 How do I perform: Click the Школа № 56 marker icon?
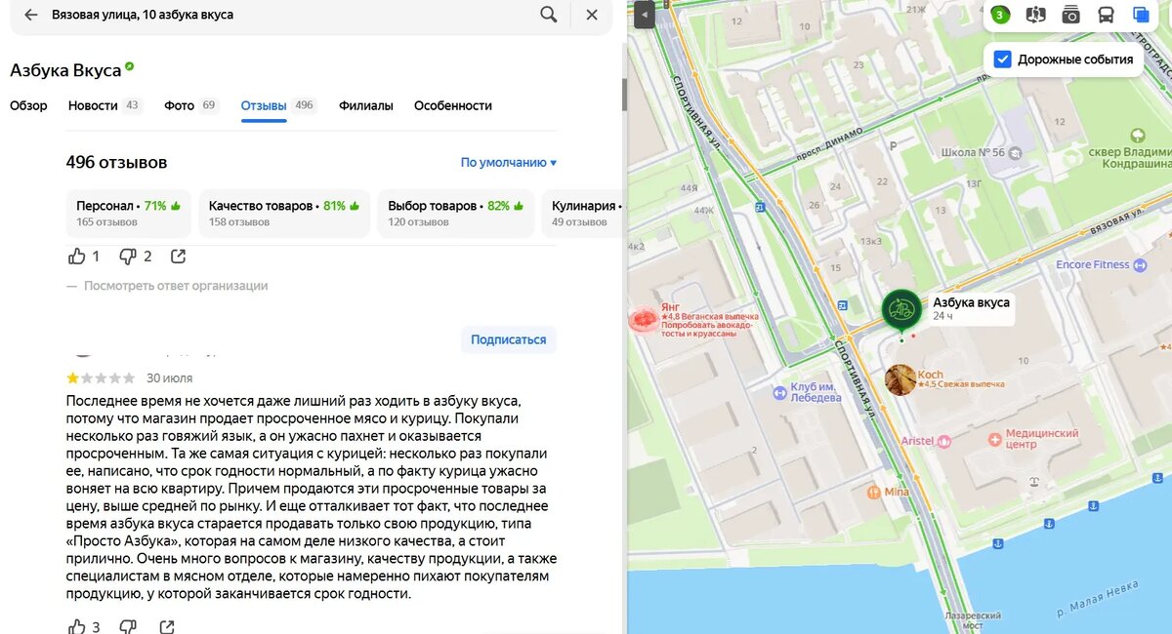[1015, 153]
